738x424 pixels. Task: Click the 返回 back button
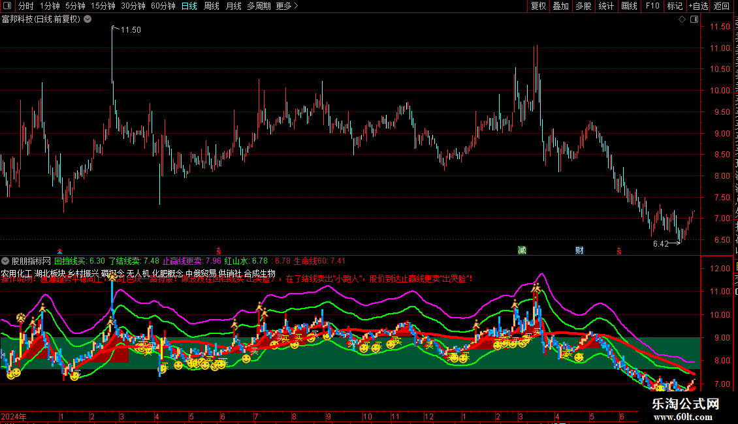click(721, 6)
